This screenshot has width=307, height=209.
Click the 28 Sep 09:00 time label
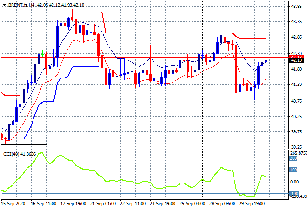point(222,204)
